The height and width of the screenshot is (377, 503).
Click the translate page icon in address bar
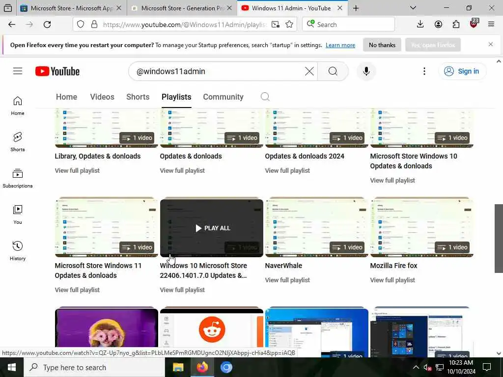(275, 25)
